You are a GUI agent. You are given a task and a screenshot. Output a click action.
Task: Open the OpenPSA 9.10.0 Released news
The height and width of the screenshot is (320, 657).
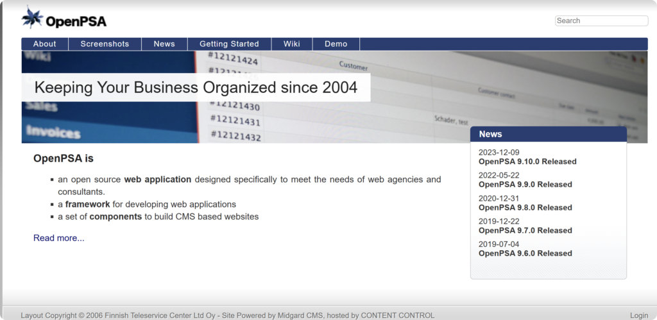pos(527,162)
